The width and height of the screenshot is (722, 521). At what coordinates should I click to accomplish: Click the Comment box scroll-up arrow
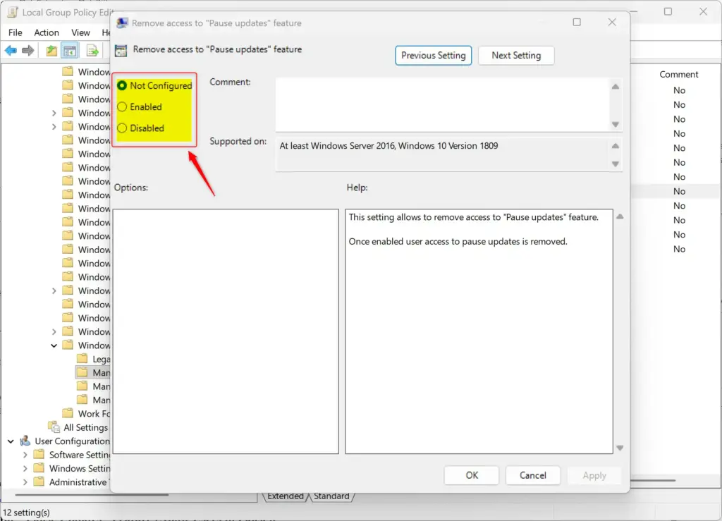615,87
